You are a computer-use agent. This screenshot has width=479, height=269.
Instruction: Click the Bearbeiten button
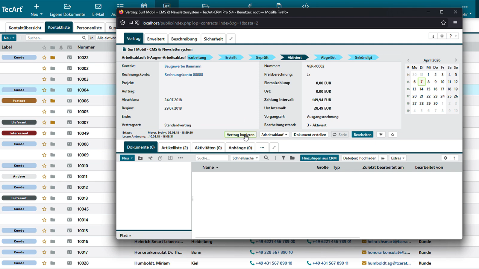(x=362, y=134)
